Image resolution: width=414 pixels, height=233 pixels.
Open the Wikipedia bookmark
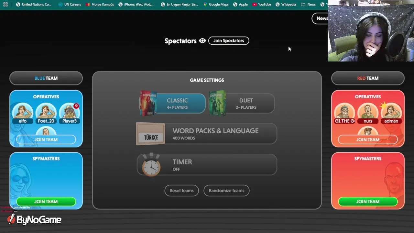pyautogui.click(x=286, y=5)
